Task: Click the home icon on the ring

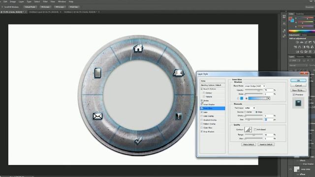Action: [138, 48]
